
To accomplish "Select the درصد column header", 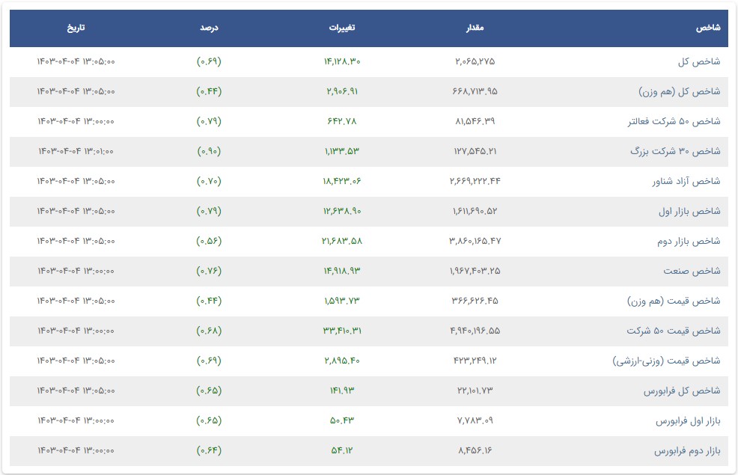I will click(209, 28).
